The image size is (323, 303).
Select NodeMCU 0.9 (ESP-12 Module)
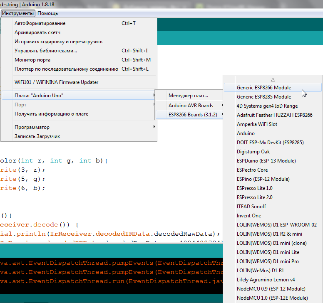273,289
